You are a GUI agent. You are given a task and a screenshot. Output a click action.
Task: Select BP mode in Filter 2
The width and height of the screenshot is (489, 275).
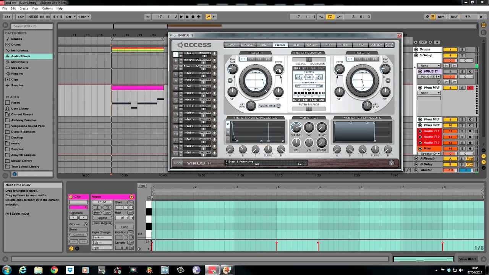click(x=367, y=59)
